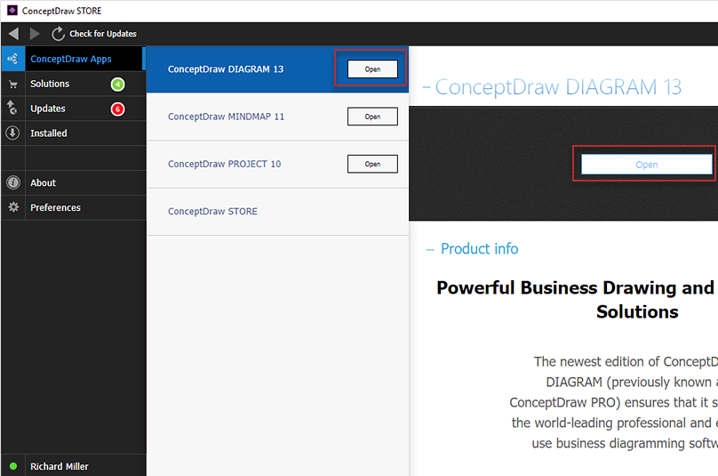This screenshot has height=476, width=718.
Task: Click the Updates sidebar icon
Action: click(12, 109)
